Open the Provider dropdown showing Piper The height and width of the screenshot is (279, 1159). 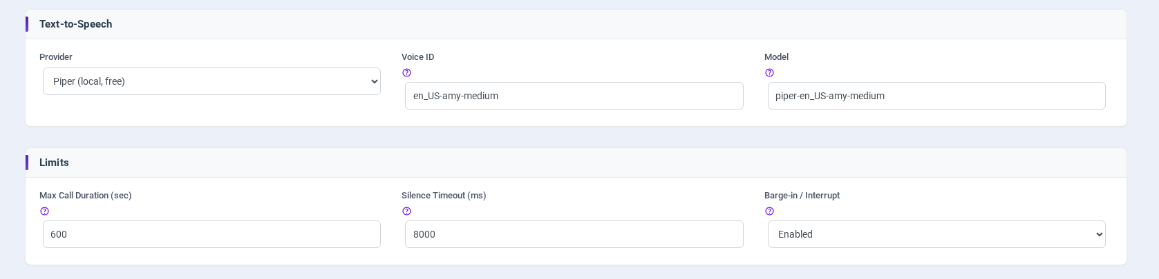click(211, 81)
